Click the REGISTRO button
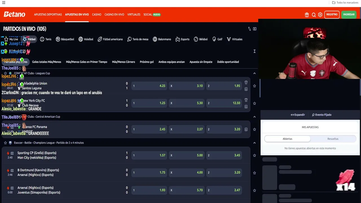This screenshot has height=203, width=361. coord(332,15)
